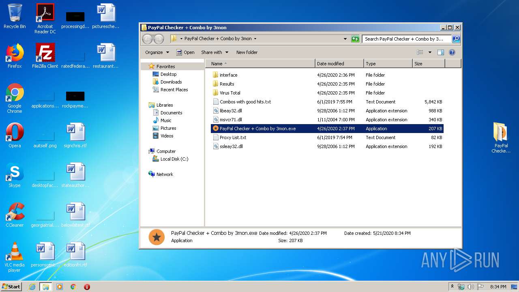
Task: Open Opera from the taskbar
Action: tap(87, 287)
